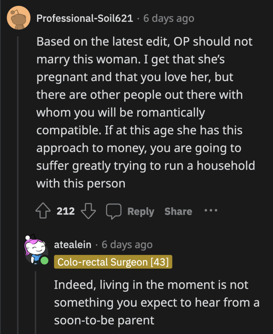Click the 212 vote count

[66, 211]
